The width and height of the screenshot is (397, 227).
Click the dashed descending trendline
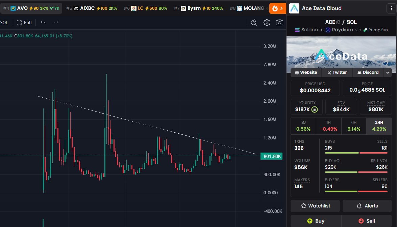(x=147, y=125)
